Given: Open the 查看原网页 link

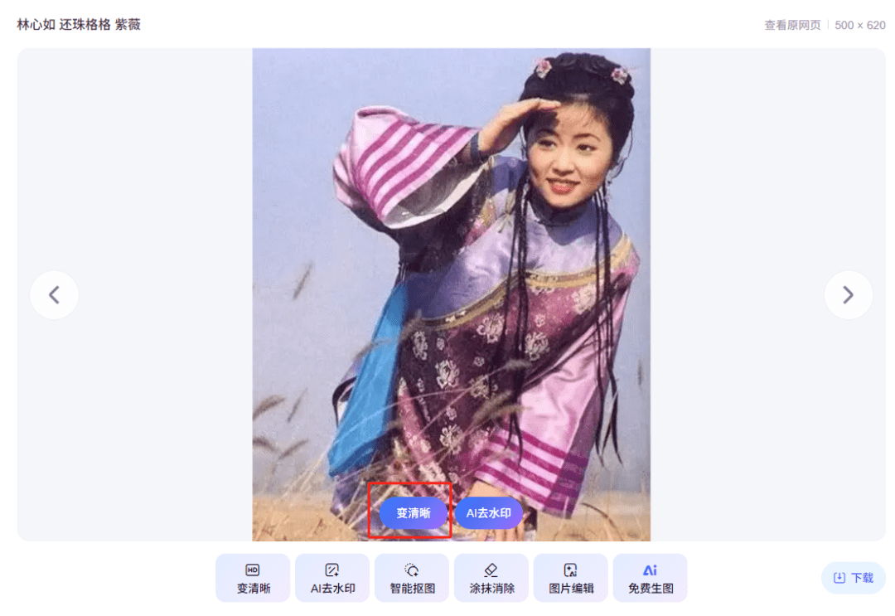Looking at the screenshot, I should (x=792, y=25).
